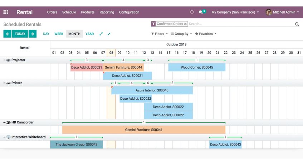Image resolution: width=303 pixels, height=165 pixels.
Task: Click inside the Search input field
Action: click(240, 24)
